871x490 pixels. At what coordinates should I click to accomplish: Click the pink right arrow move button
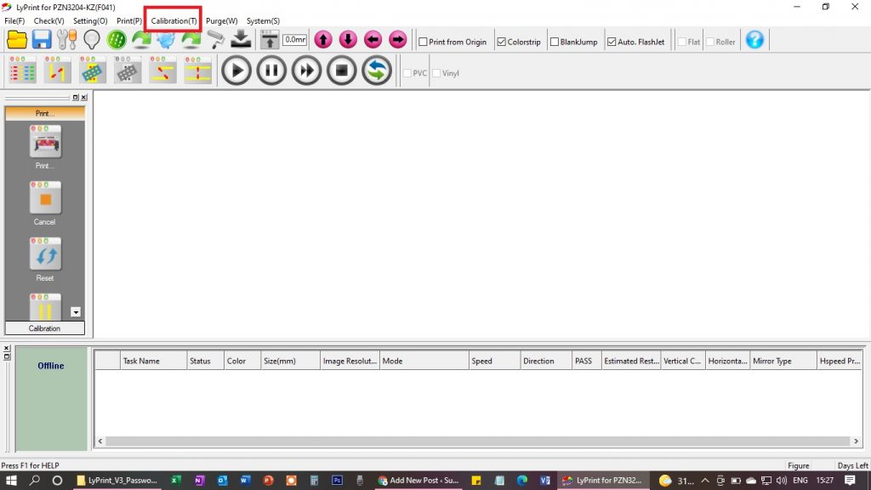[x=397, y=40]
